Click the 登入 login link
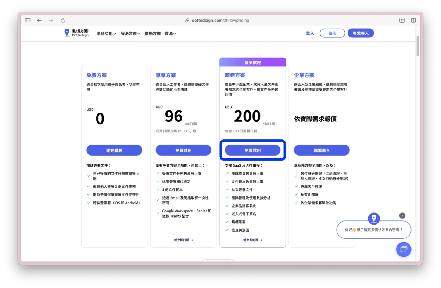 pyautogui.click(x=310, y=33)
